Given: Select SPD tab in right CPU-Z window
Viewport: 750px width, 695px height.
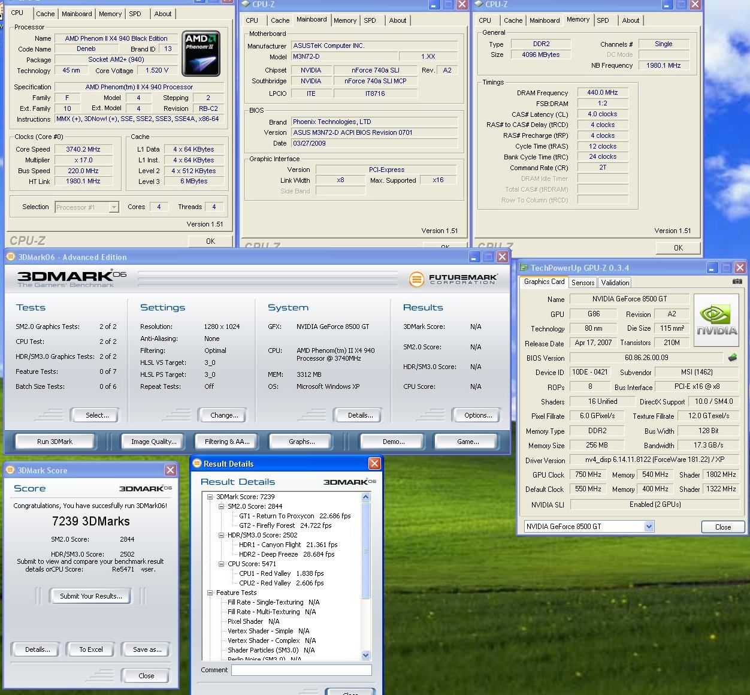Looking at the screenshot, I should coord(603,20).
